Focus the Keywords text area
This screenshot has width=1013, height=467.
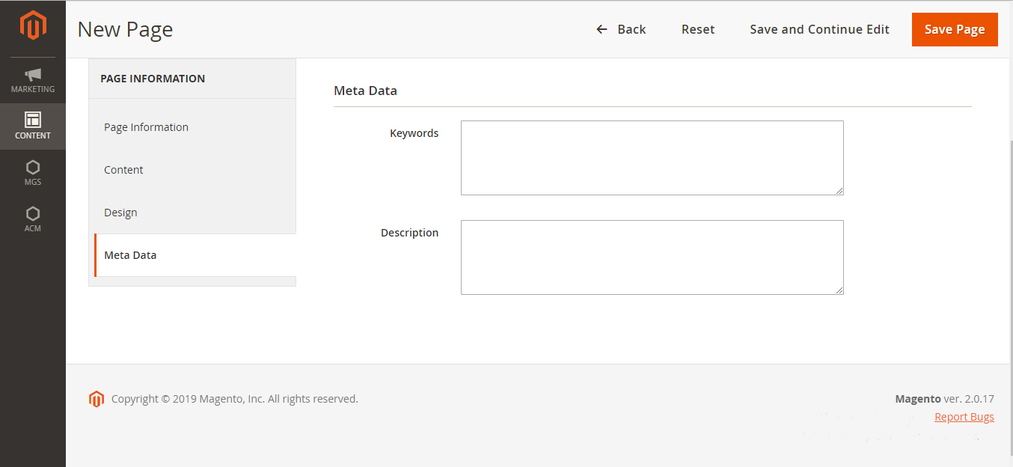652,158
